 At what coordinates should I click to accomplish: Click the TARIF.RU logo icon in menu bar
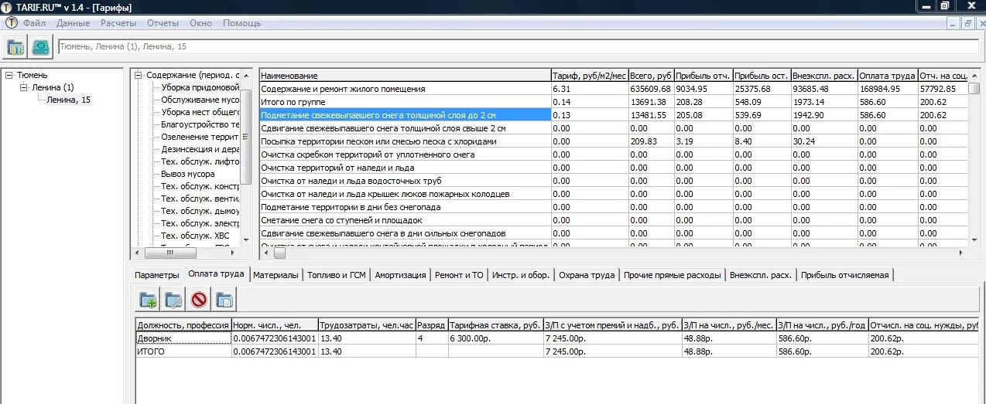point(12,23)
